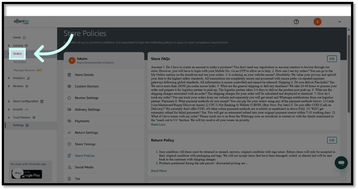358x190 pixels.
Task: Click the Custom Domain globe icon
Action: [x=69, y=86]
